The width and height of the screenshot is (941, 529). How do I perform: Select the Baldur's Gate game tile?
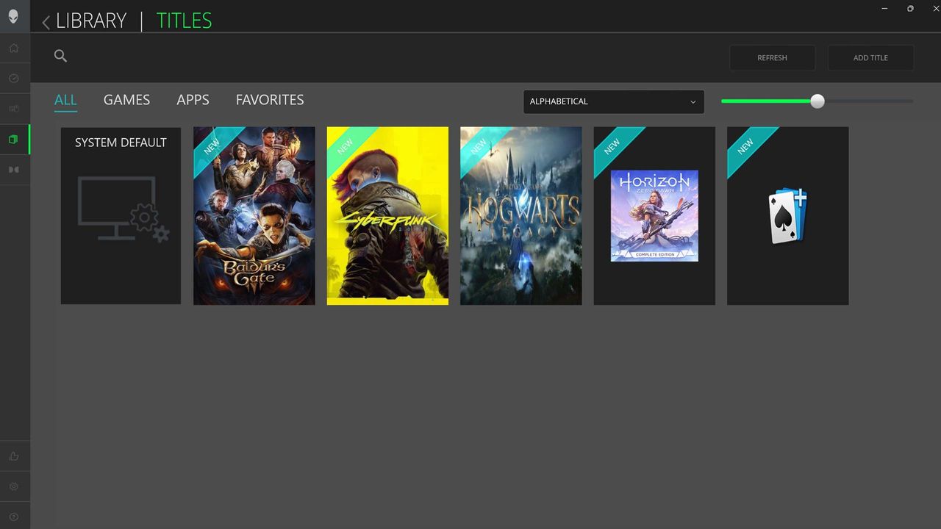(254, 215)
